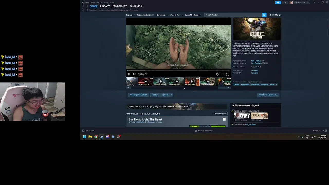The height and width of the screenshot is (185, 329).
Task: Click the Add a Game plus icon
Action: (83, 131)
